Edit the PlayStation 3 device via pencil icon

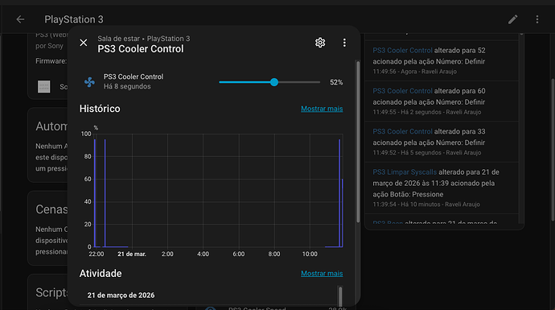pyautogui.click(x=513, y=19)
